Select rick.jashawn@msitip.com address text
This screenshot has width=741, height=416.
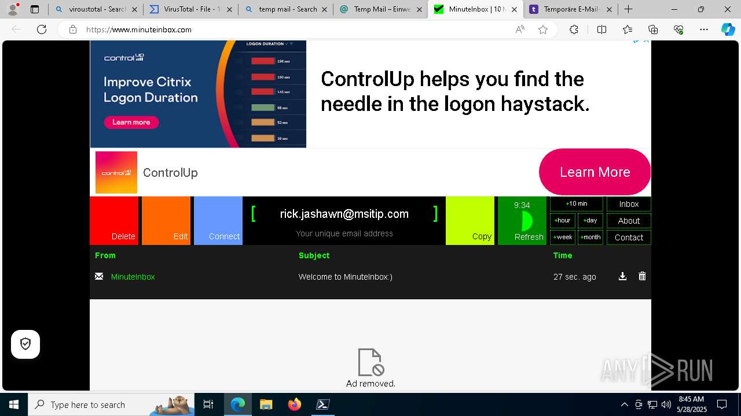coord(344,214)
